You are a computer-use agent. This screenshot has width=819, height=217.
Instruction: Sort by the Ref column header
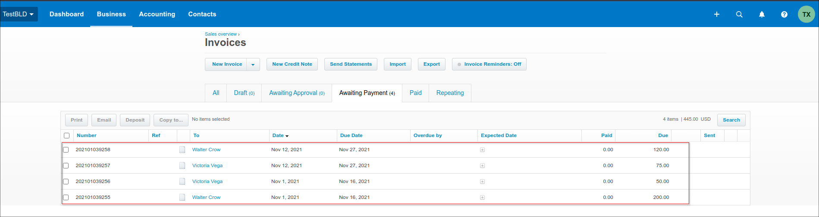point(156,135)
